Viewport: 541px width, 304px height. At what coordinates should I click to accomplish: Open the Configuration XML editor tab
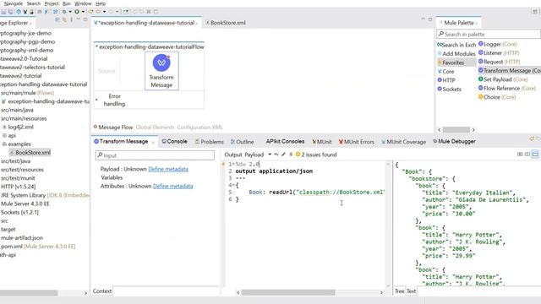tap(200, 128)
